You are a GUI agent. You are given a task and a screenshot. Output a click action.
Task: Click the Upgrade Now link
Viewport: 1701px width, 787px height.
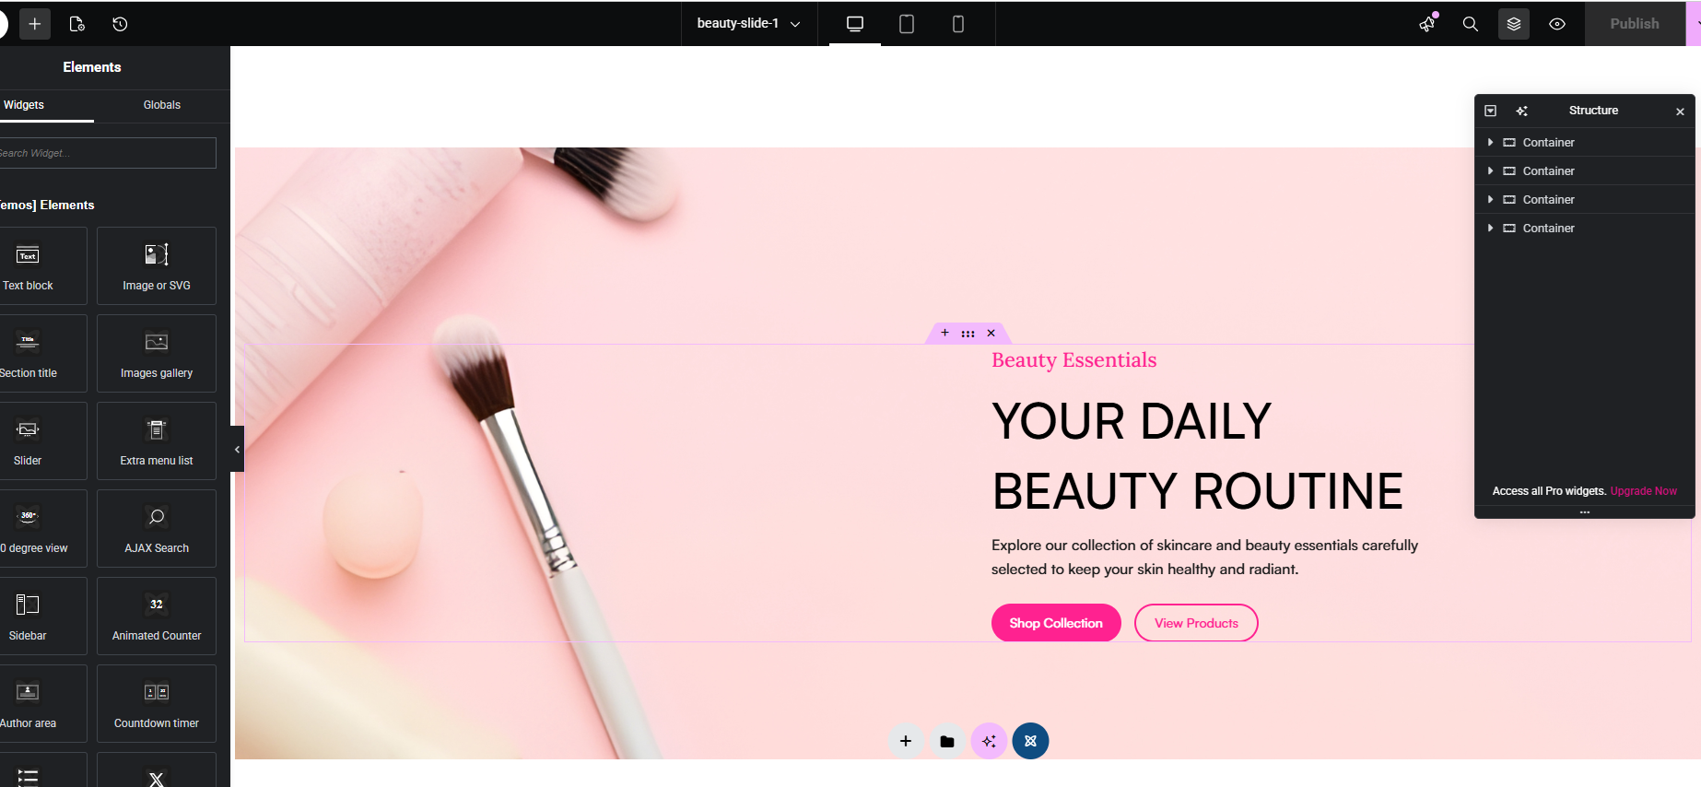pyautogui.click(x=1643, y=491)
